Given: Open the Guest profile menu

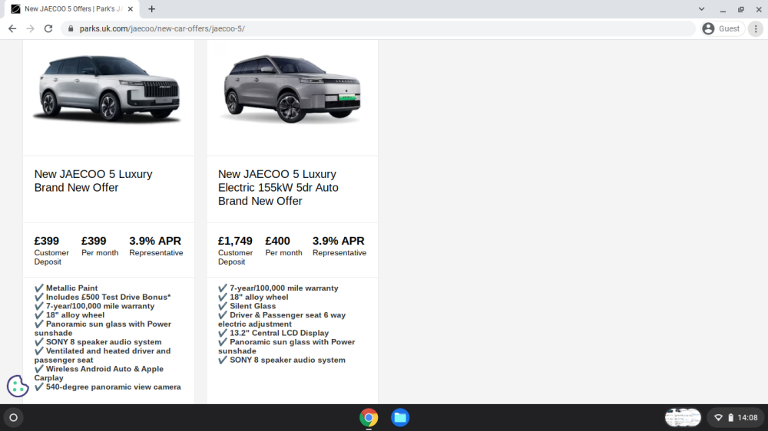Looking at the screenshot, I should pyautogui.click(x=722, y=29).
